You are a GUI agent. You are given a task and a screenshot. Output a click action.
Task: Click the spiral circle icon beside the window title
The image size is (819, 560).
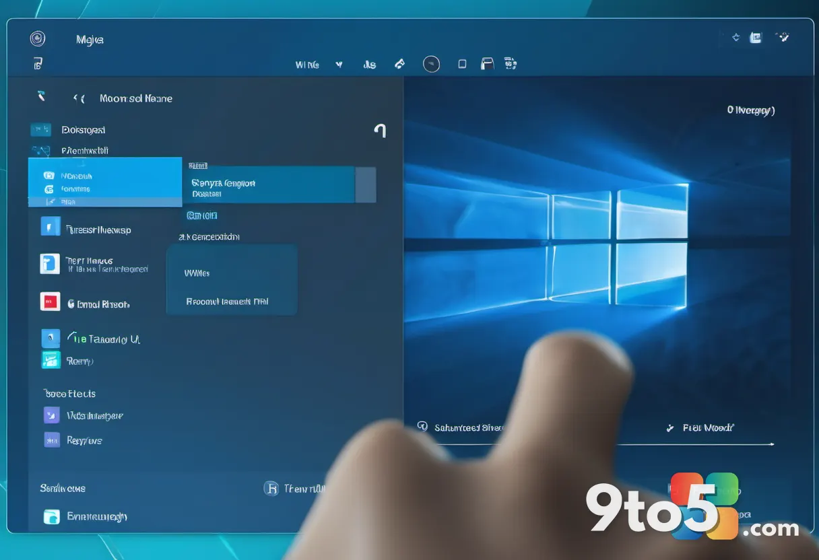(38, 38)
